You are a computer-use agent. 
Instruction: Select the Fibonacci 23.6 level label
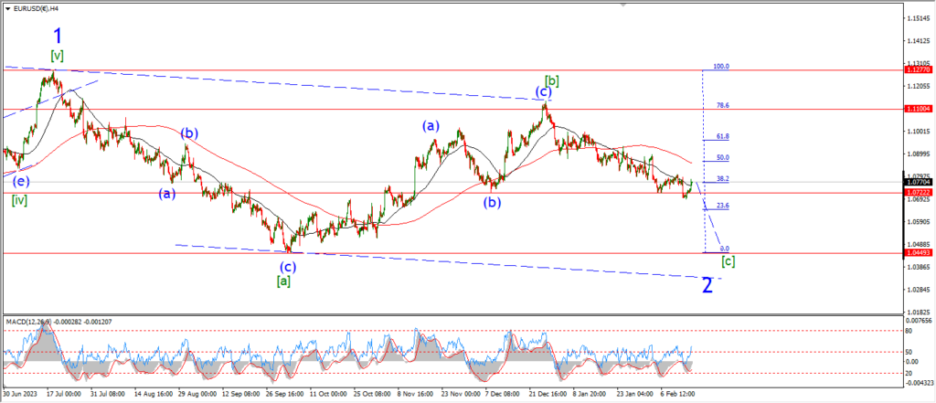[x=721, y=206]
